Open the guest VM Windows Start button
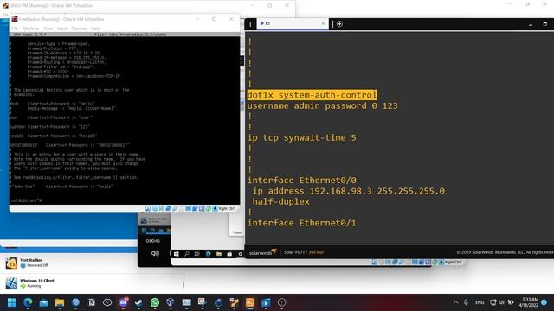 point(176,254)
